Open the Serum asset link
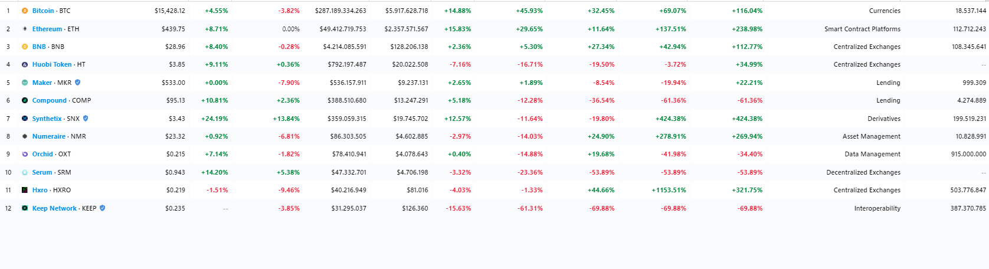This screenshot has height=269, width=989. coord(42,172)
